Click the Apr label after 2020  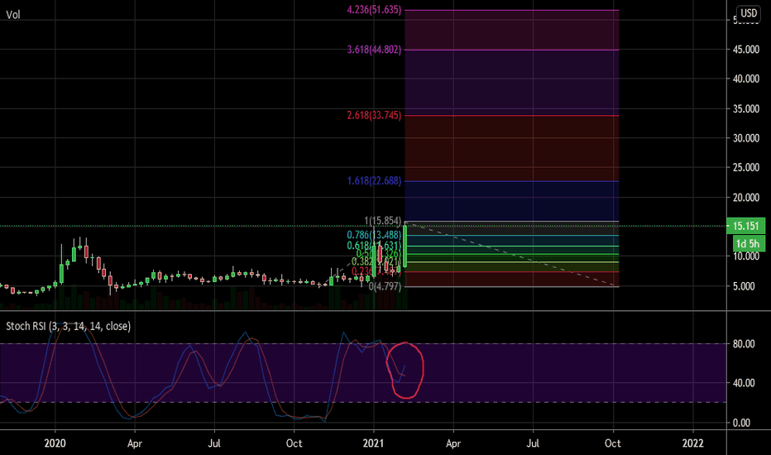(x=135, y=443)
